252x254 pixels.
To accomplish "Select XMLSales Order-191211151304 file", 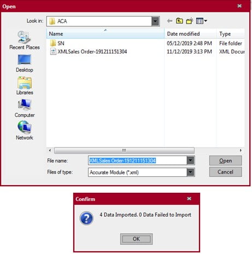I will pos(89,52).
